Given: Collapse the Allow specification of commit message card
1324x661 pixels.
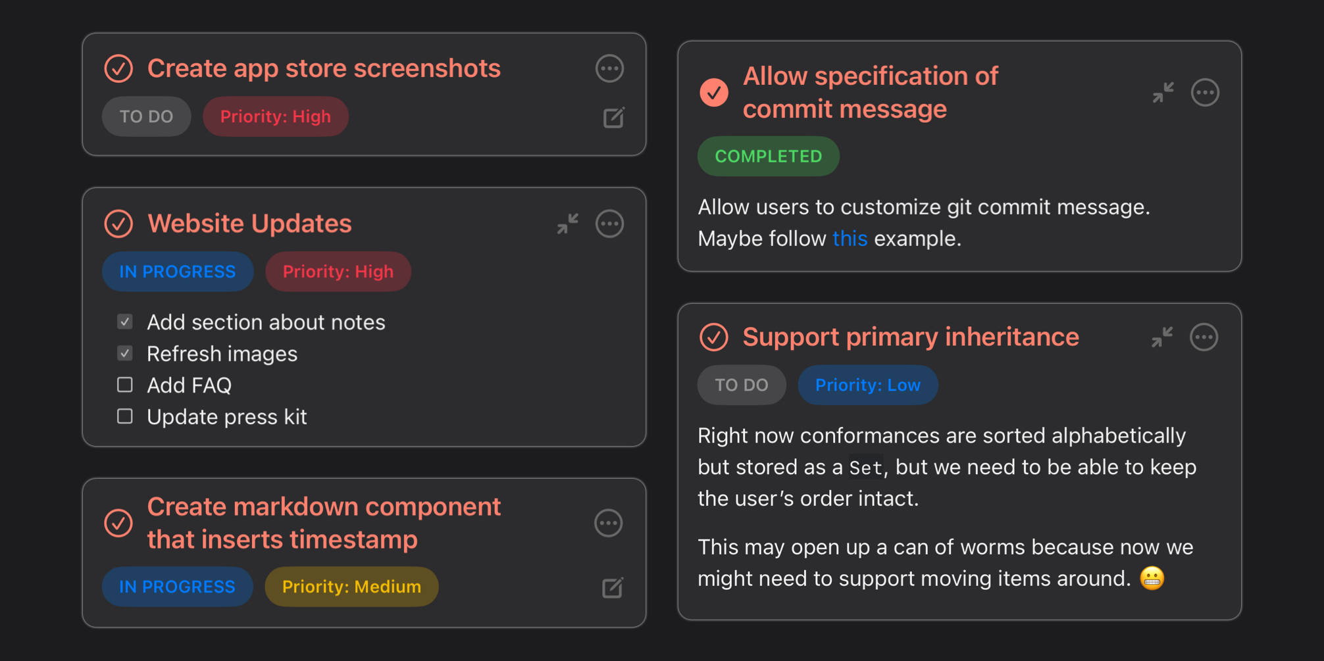Looking at the screenshot, I should click(1163, 92).
